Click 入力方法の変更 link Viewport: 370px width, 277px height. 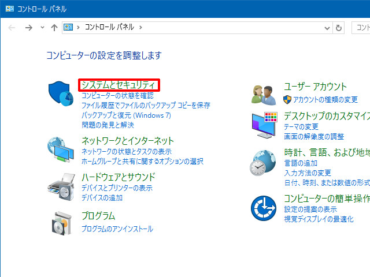(308, 173)
